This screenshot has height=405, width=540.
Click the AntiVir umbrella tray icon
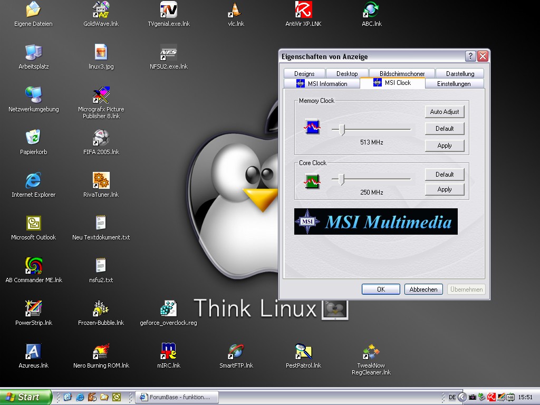[491, 397]
